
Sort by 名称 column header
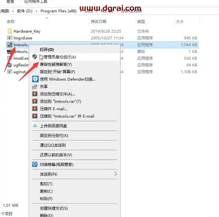[x=11, y=22]
